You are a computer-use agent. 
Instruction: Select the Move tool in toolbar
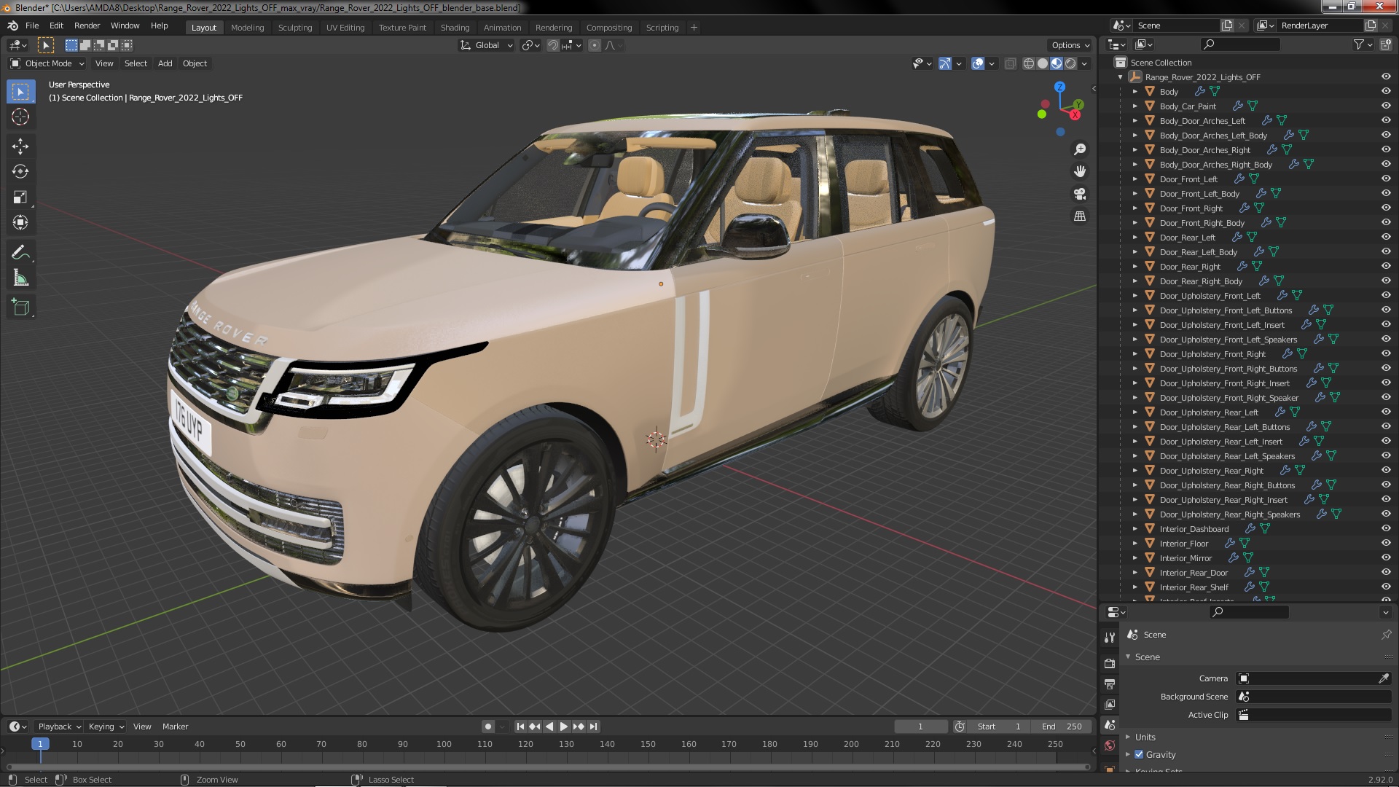(x=20, y=146)
